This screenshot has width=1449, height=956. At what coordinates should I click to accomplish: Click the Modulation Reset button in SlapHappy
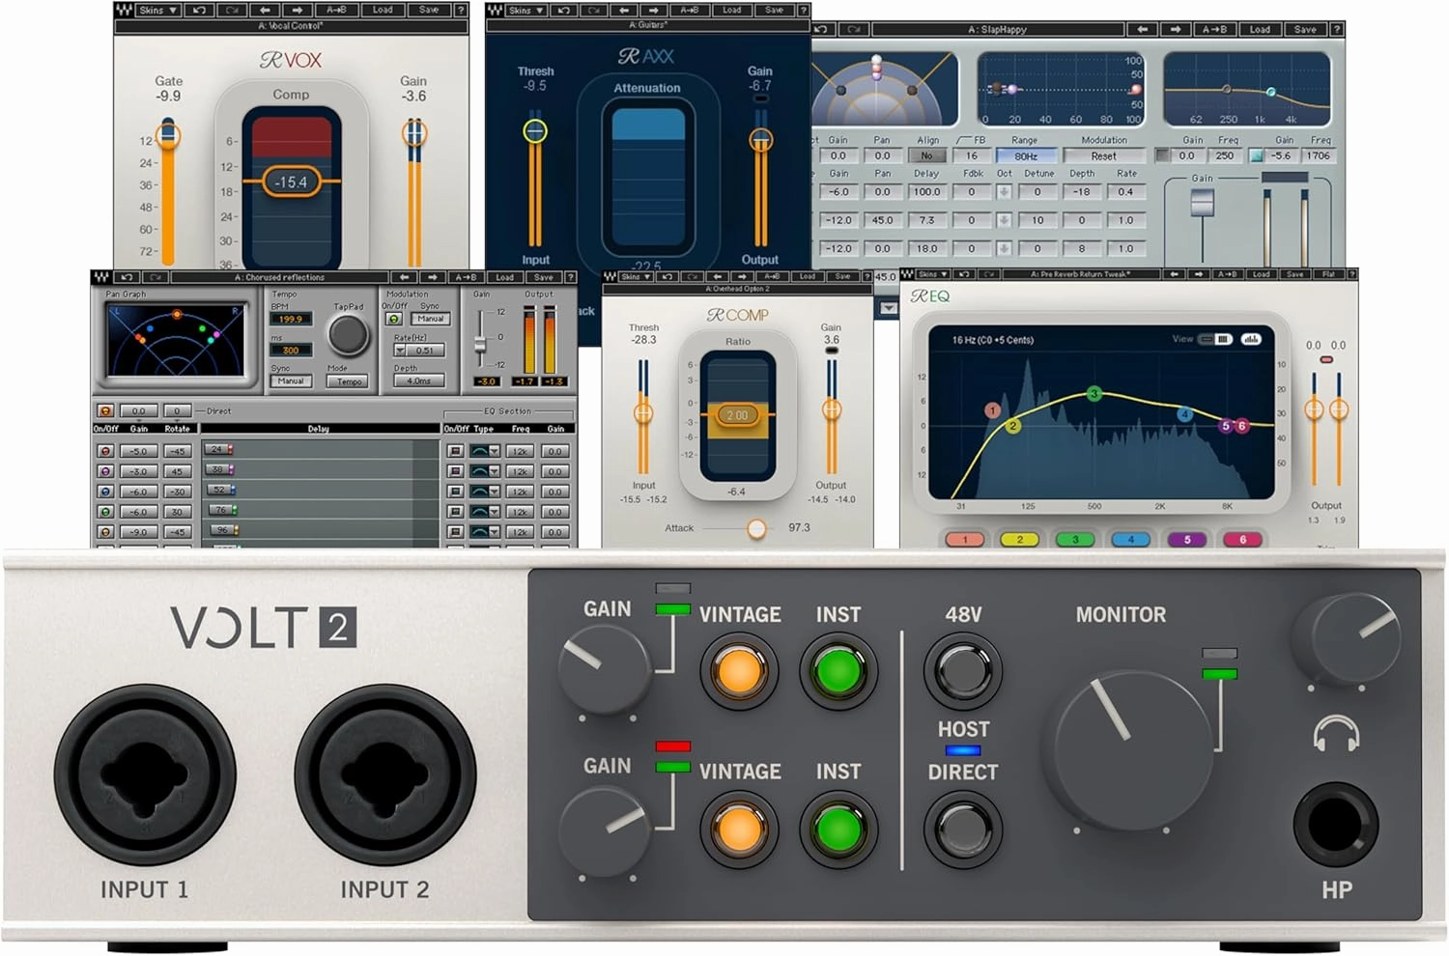[x=1104, y=155]
